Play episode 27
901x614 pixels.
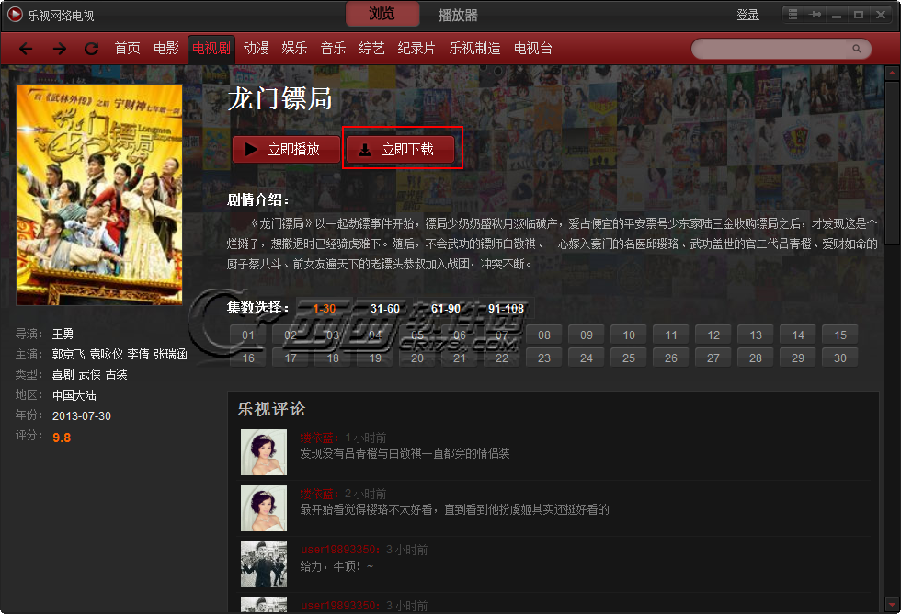click(x=713, y=358)
